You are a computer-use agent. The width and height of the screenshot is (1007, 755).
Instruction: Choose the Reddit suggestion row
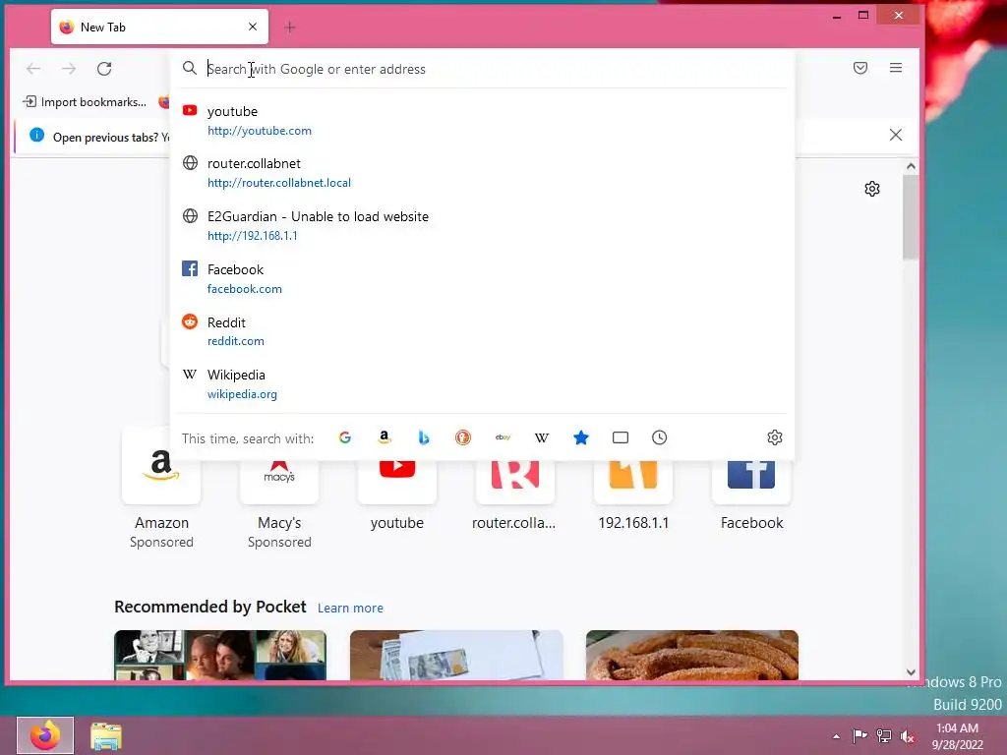pos(482,331)
